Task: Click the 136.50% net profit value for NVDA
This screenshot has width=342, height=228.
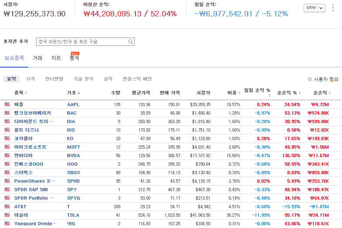Action: point(291,156)
